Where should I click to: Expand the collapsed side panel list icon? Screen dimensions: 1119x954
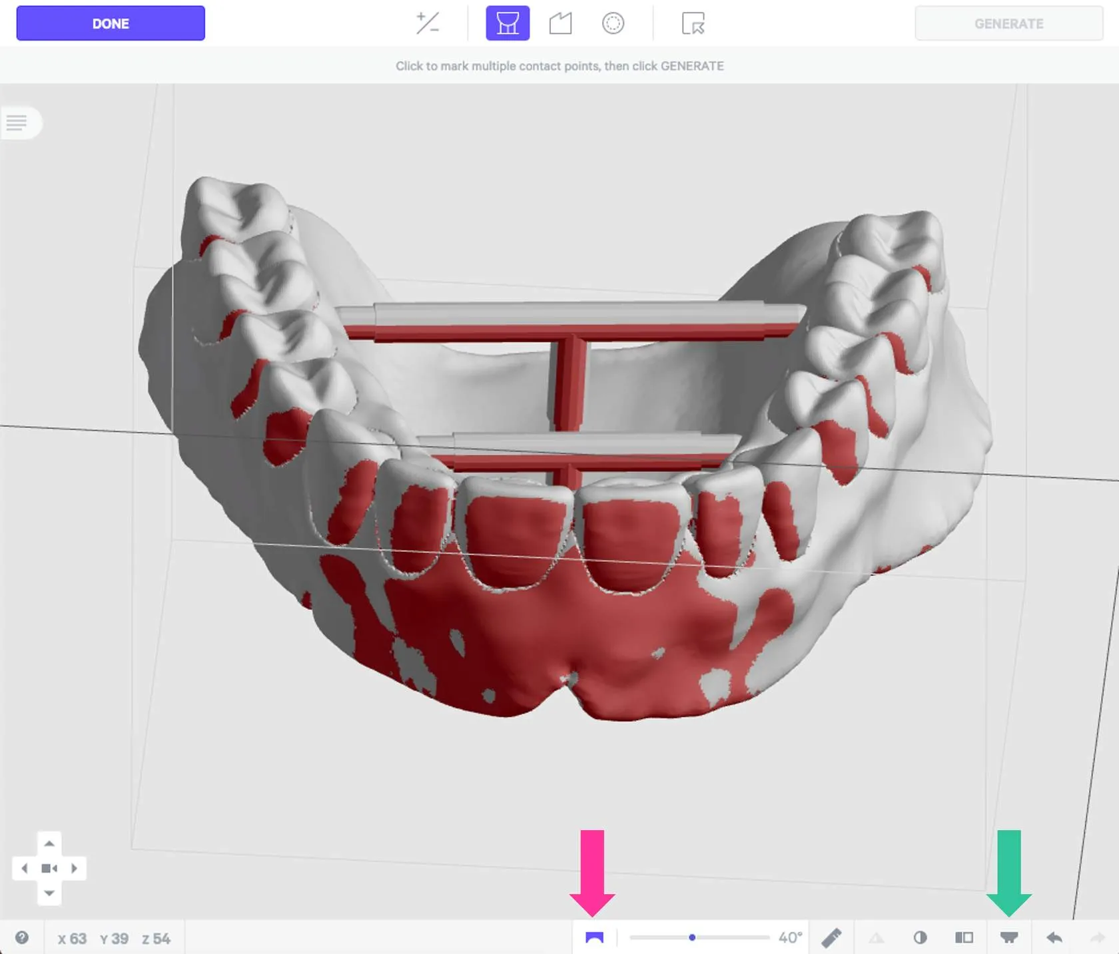point(17,122)
